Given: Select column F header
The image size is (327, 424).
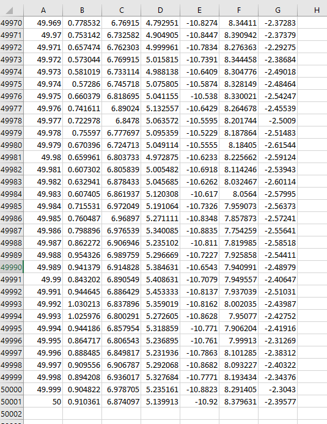Looking at the screenshot, I should coord(239,10).
